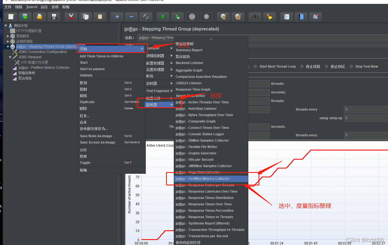Open the 监听器 submenu

tap(159, 105)
